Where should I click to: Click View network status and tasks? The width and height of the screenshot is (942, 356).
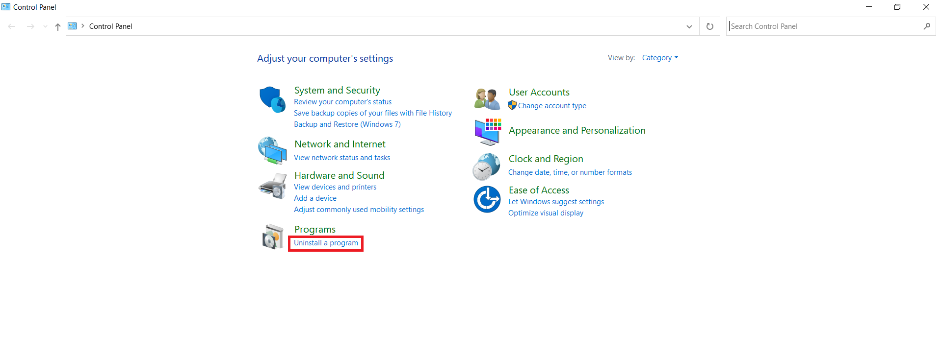coord(342,158)
